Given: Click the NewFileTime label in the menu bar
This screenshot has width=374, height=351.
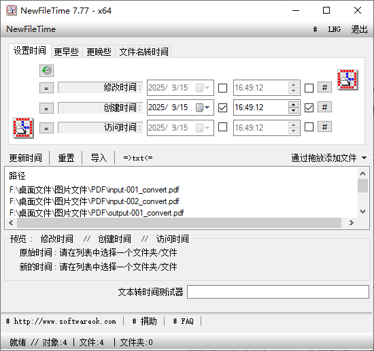Looking at the screenshot, I should [31, 29].
